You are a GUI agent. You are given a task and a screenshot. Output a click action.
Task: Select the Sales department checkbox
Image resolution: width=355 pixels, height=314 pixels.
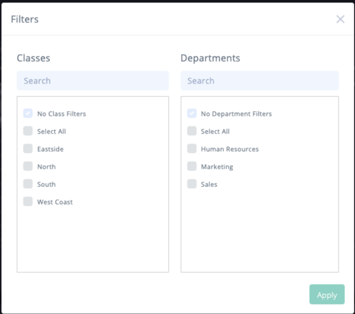192,184
